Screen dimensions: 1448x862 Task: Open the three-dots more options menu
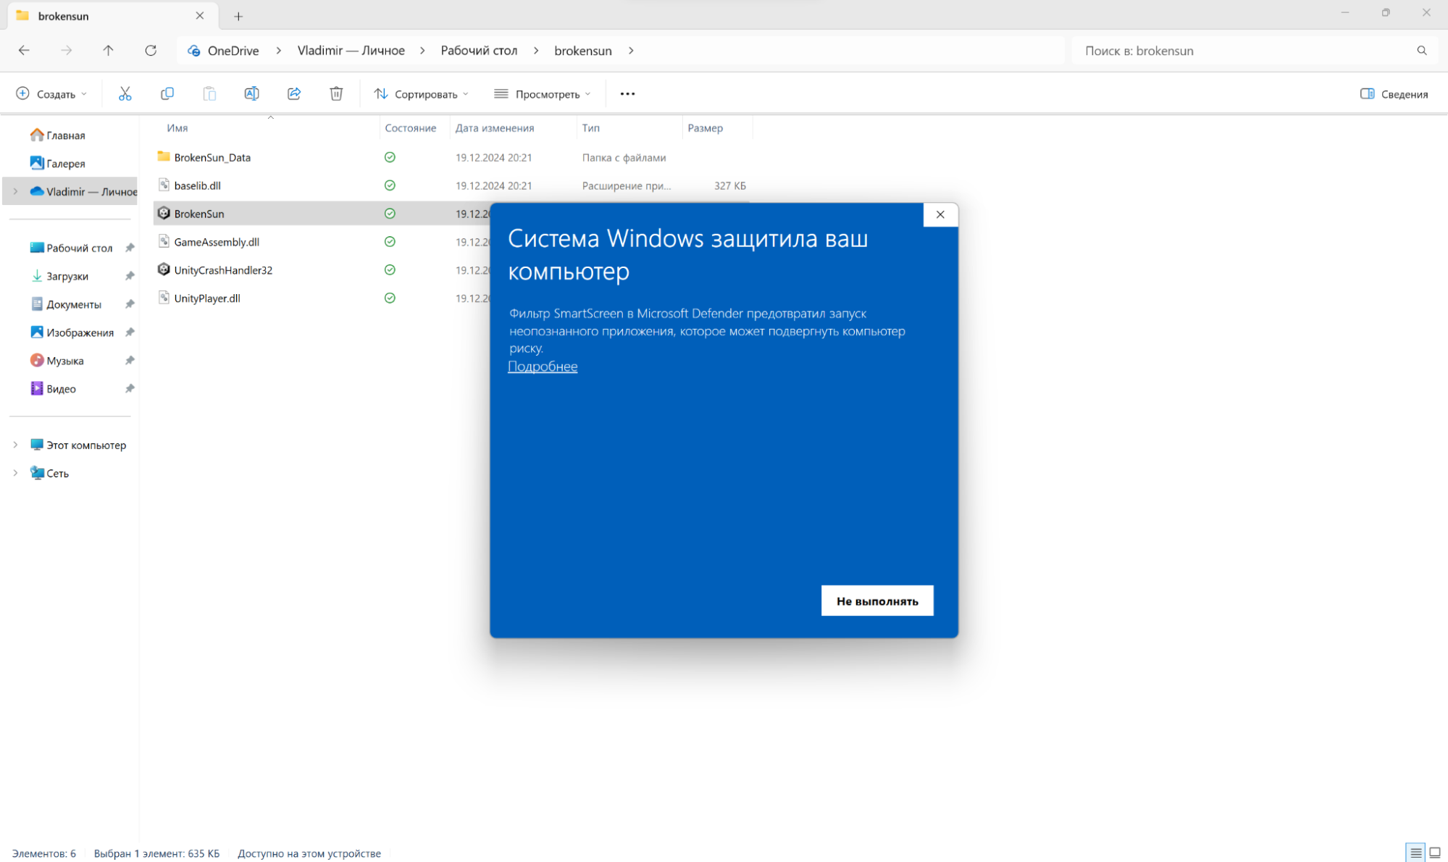point(627,93)
